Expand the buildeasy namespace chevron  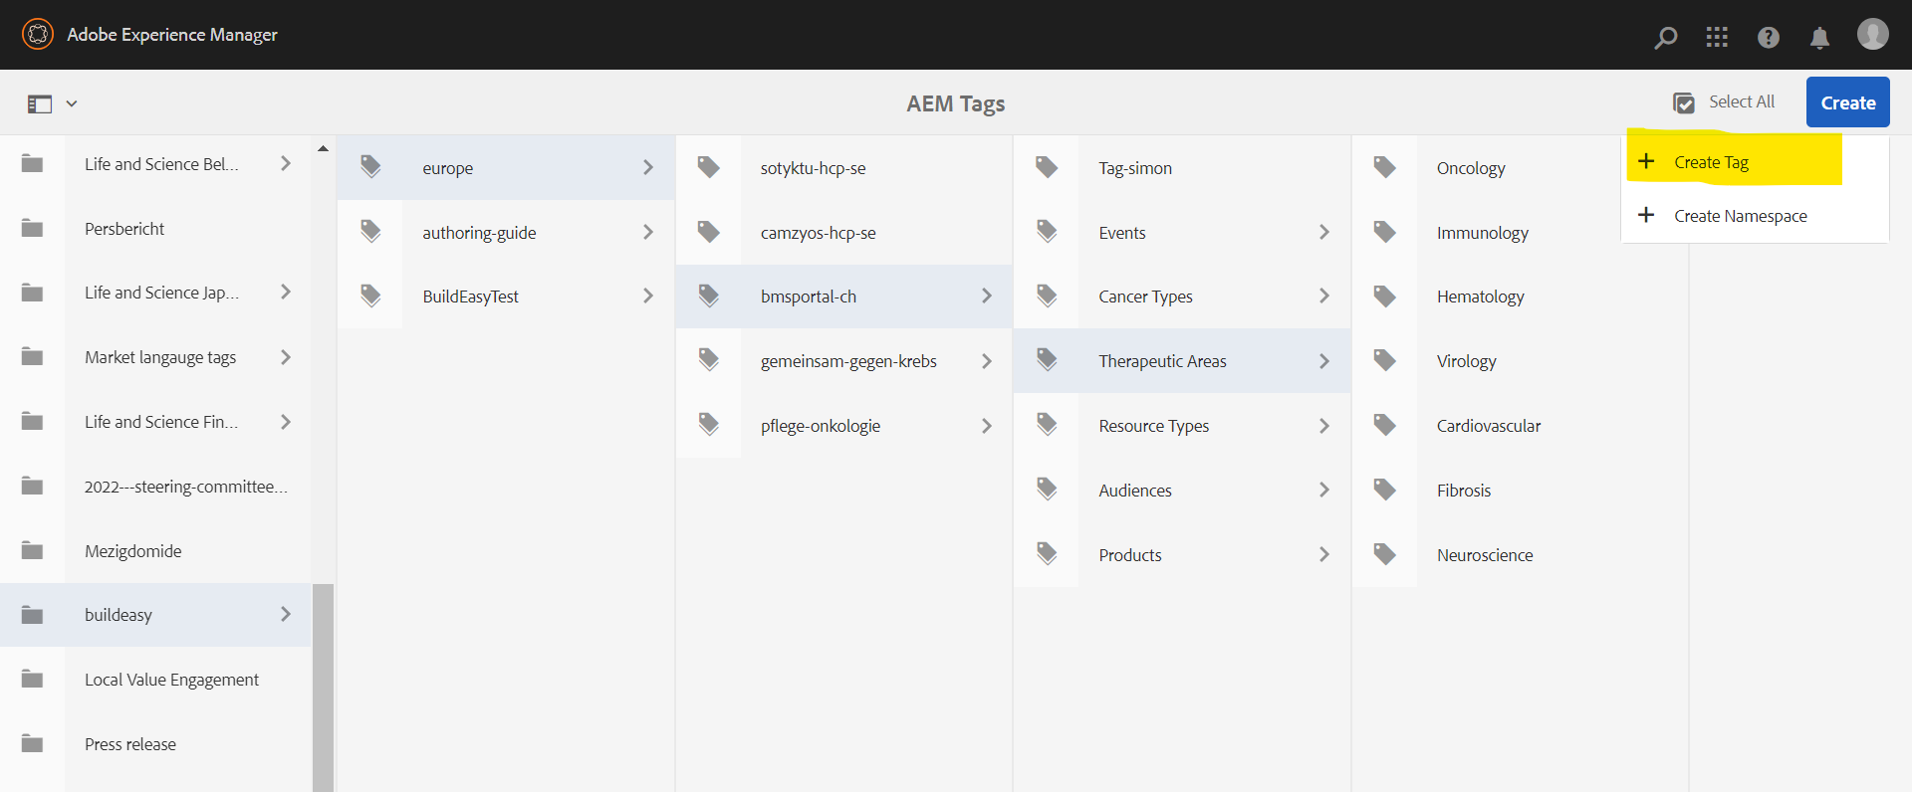pos(286,614)
